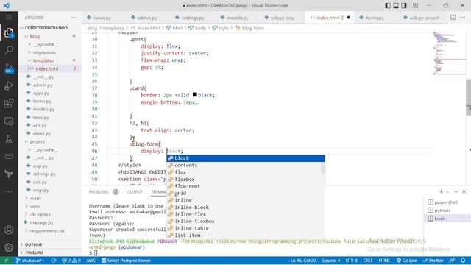Split the editor right
Image resolution: width=471 pixels, height=265 pixels.
453,18
